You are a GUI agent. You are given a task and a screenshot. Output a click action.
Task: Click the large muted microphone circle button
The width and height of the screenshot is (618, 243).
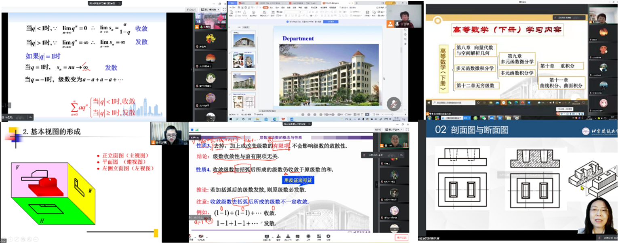point(393,104)
